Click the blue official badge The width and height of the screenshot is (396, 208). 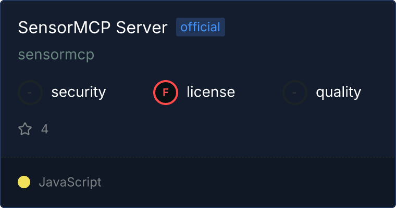pos(201,27)
